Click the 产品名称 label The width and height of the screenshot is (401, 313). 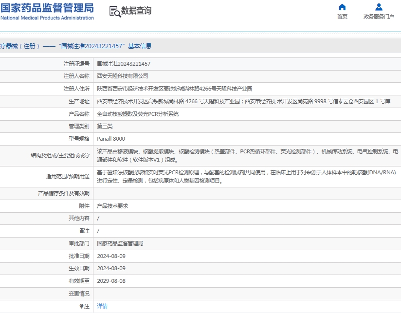click(79, 114)
